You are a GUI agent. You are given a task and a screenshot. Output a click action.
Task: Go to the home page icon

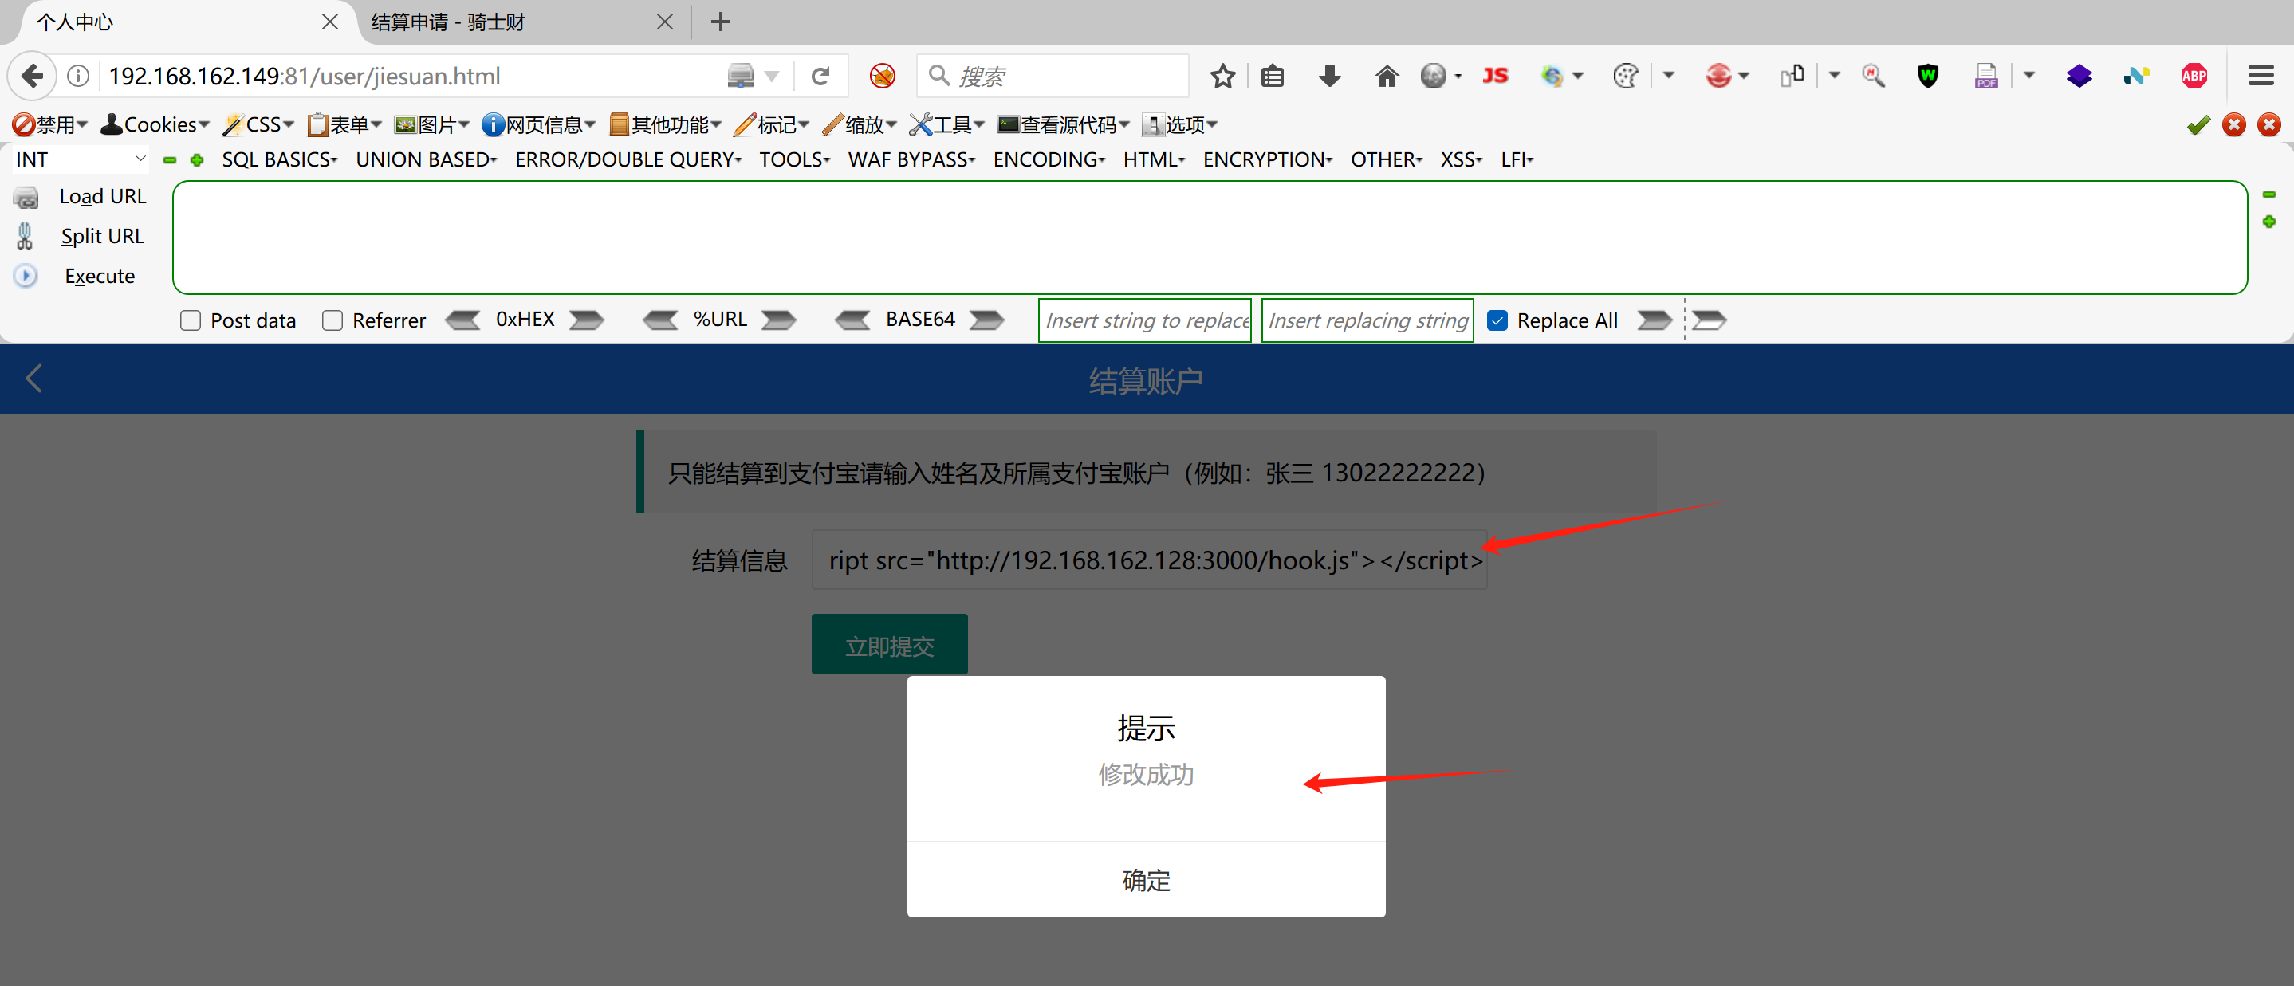1386,77
